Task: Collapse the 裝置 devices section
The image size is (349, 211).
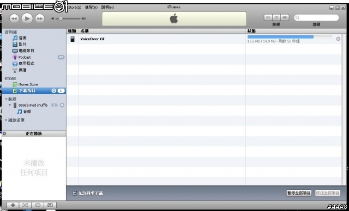Action: tap(6, 99)
